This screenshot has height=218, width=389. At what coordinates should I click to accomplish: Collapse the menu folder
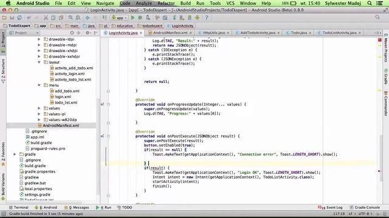coord(39,85)
